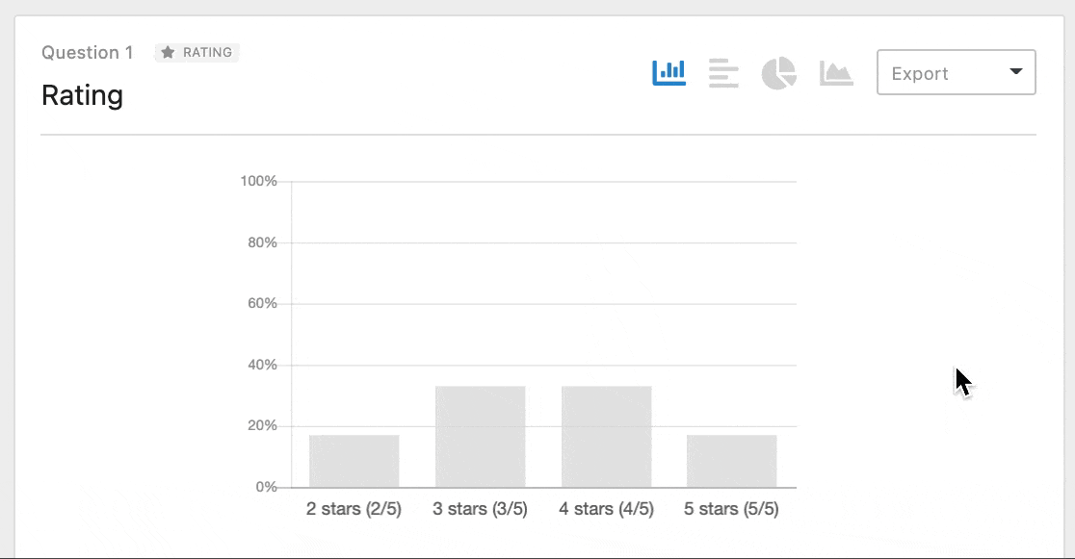Select the 3 stars bar
Viewport: 1075px width, 559px height.
[481, 437]
